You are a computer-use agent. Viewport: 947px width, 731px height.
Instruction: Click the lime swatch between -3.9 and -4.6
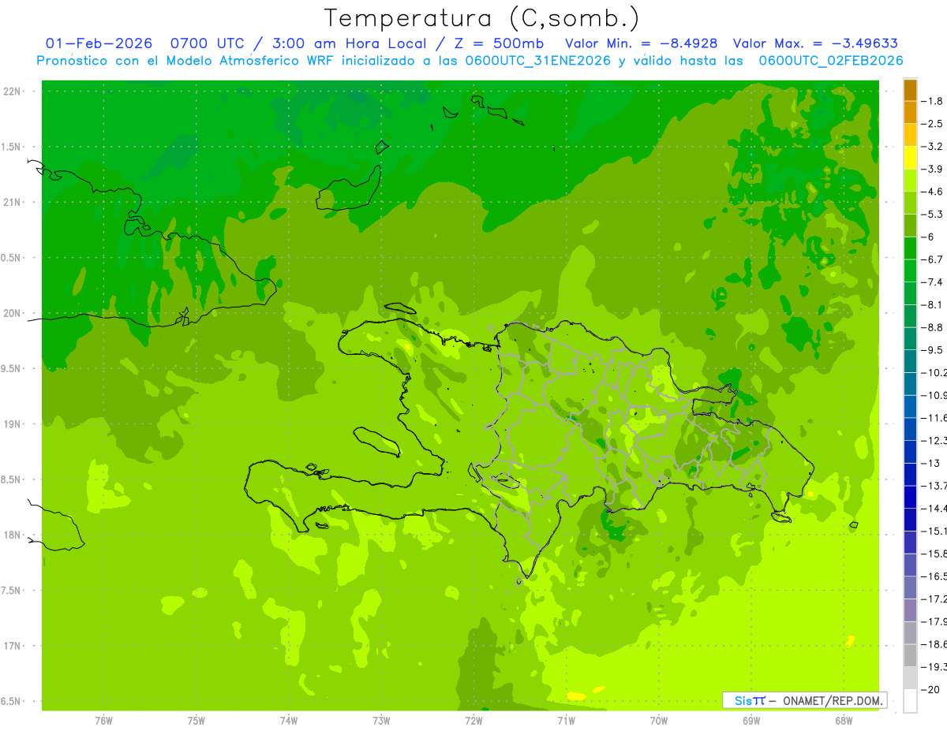click(x=910, y=181)
